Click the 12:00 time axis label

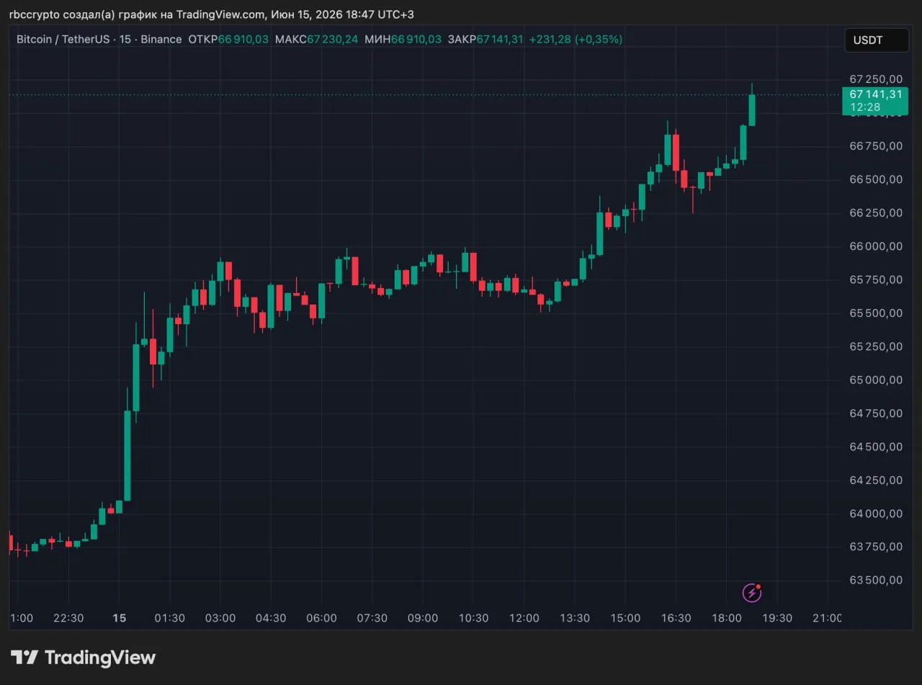pyautogui.click(x=524, y=618)
